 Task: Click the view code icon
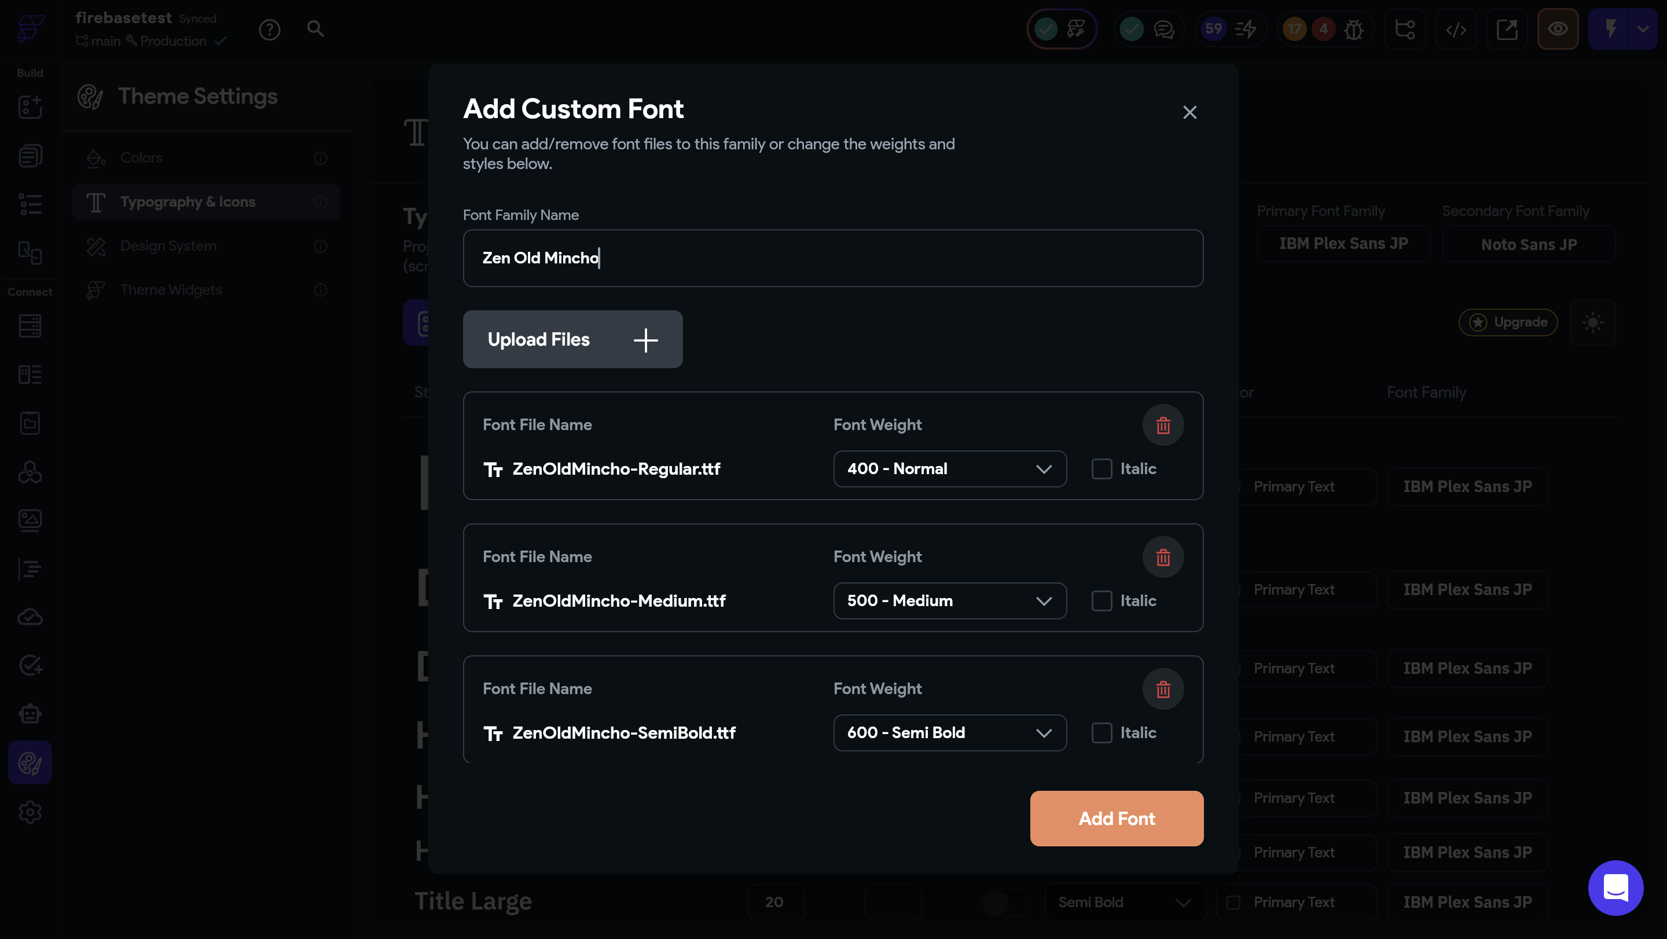(1455, 29)
